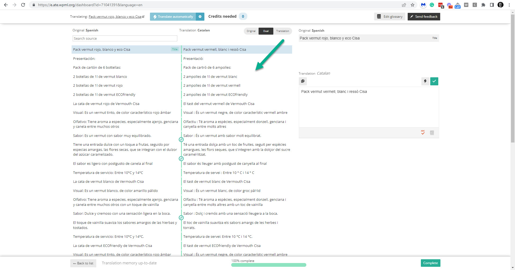The width and height of the screenshot is (515, 270).
Task: Focus the Search source field
Action: (x=125, y=38)
